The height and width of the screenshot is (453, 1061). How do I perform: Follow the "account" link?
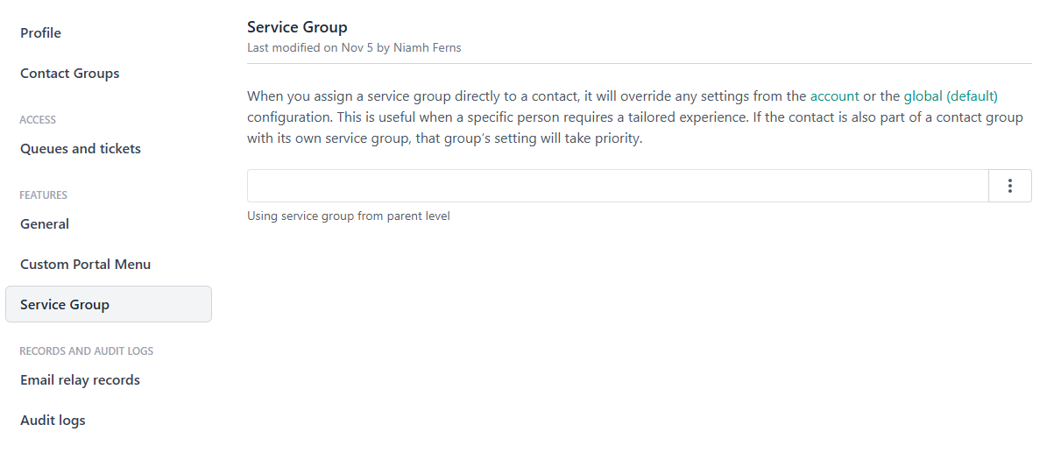(x=834, y=96)
